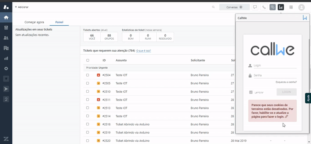Open Organizations icon in the sidebar

pos(6,48)
